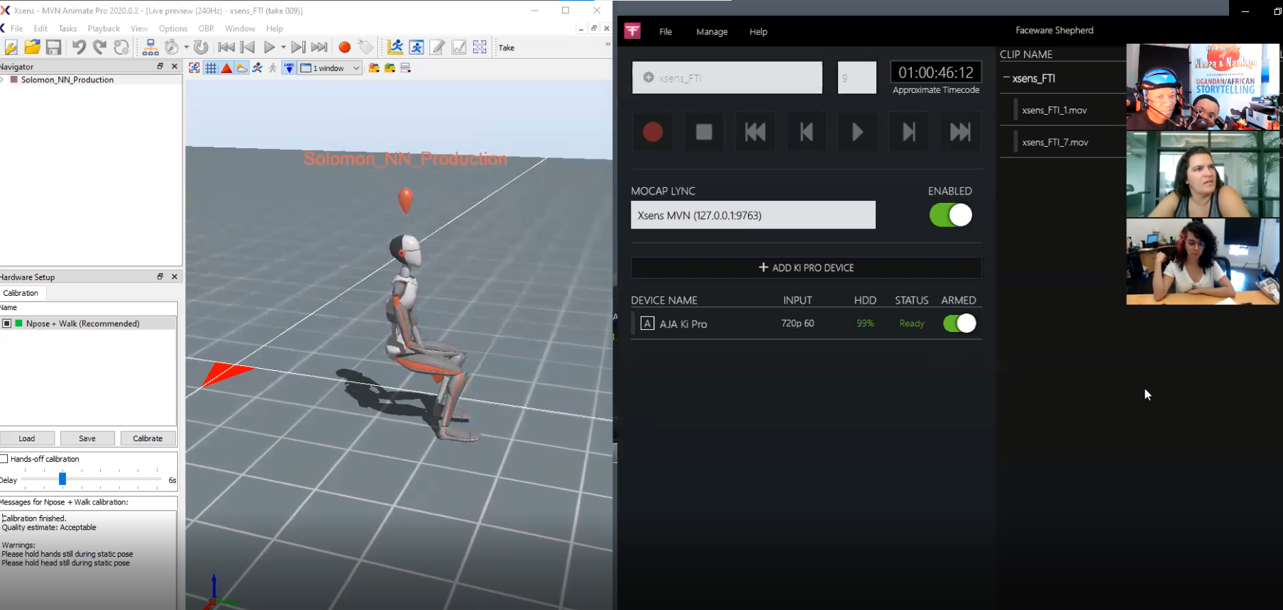
Task: Step to previous frame in Xsens toolbar
Action: [248, 48]
